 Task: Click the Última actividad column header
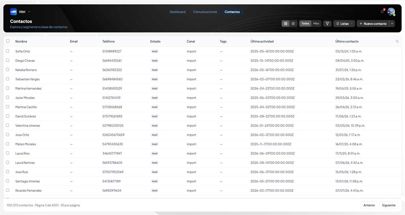point(262,41)
